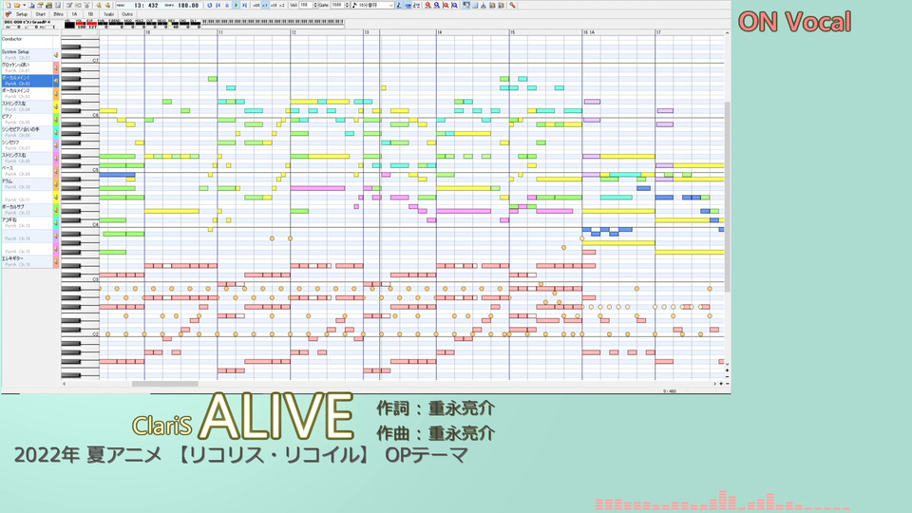
Task: Click the skip to next marker button
Action: 244,6
